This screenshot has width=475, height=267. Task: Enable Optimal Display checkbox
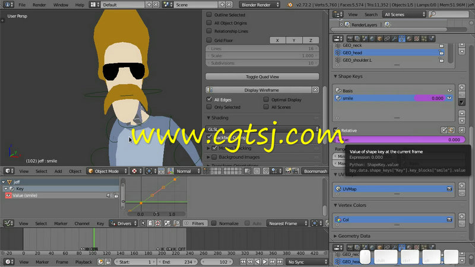tap(266, 99)
